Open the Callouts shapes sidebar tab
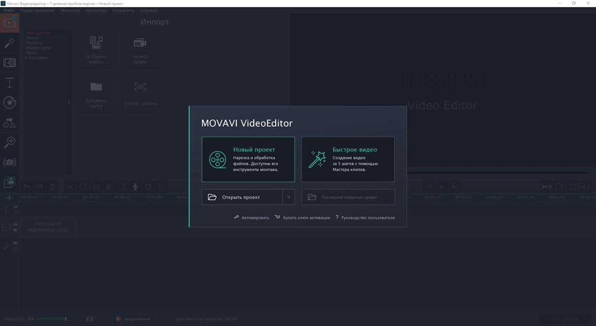This screenshot has height=326, width=596. [x=9, y=122]
